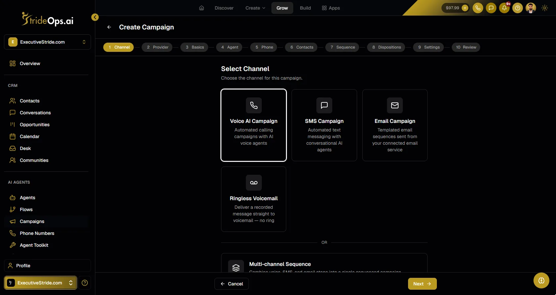
Task: Expand the Create menu in top navigation
Action: pyautogui.click(x=255, y=8)
